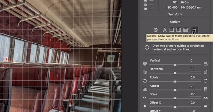Viewport: 213px width, 112px height.
Task: Click the wide aspect icon left of Aspect slider
Action: point(145,89)
